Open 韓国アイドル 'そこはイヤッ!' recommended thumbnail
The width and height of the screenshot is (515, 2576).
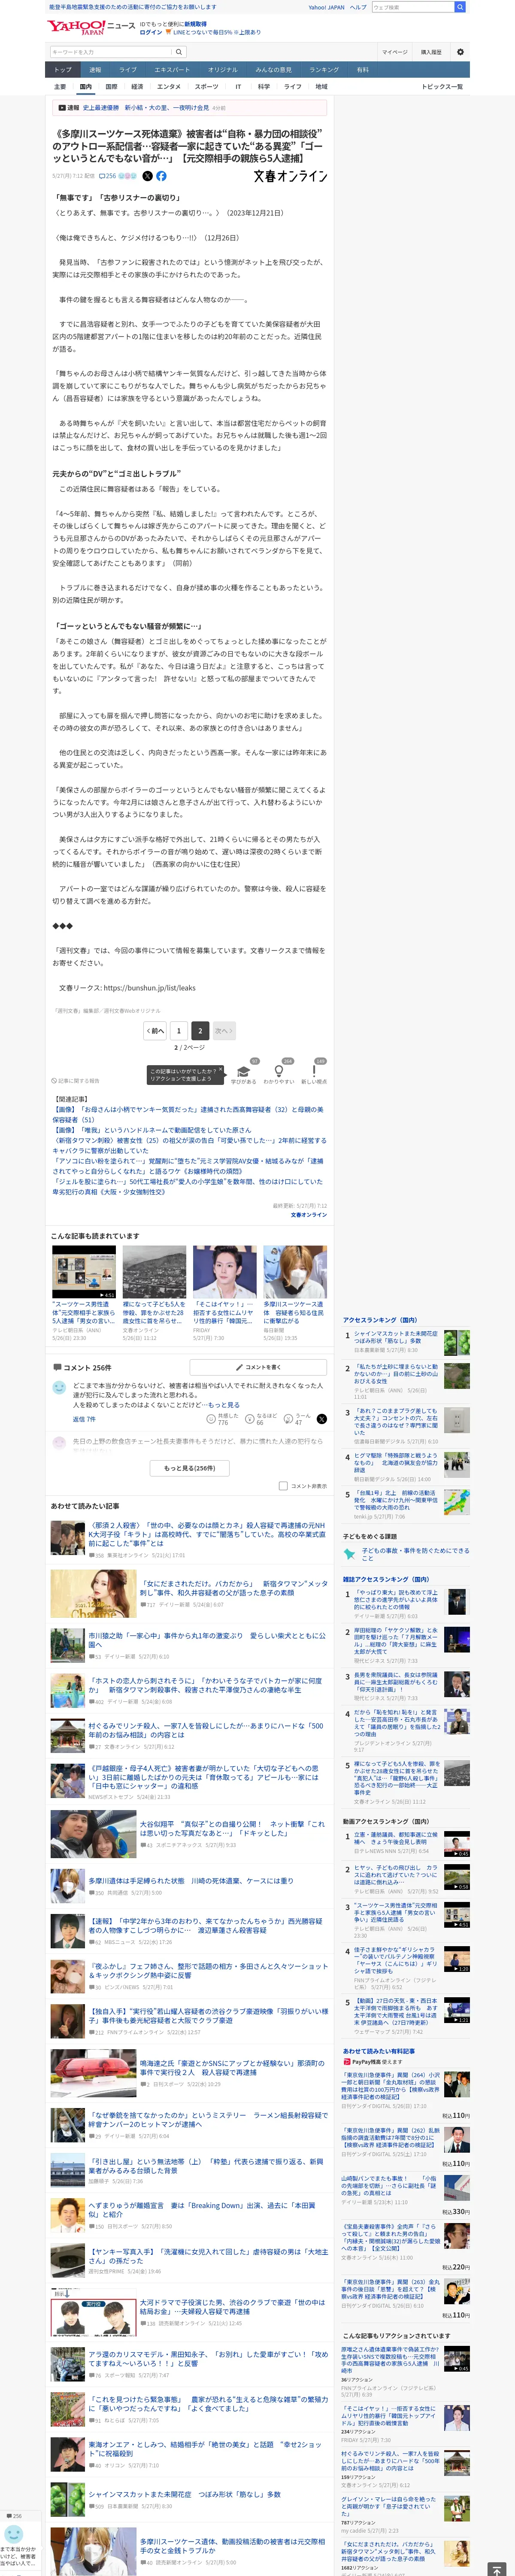click(224, 1272)
